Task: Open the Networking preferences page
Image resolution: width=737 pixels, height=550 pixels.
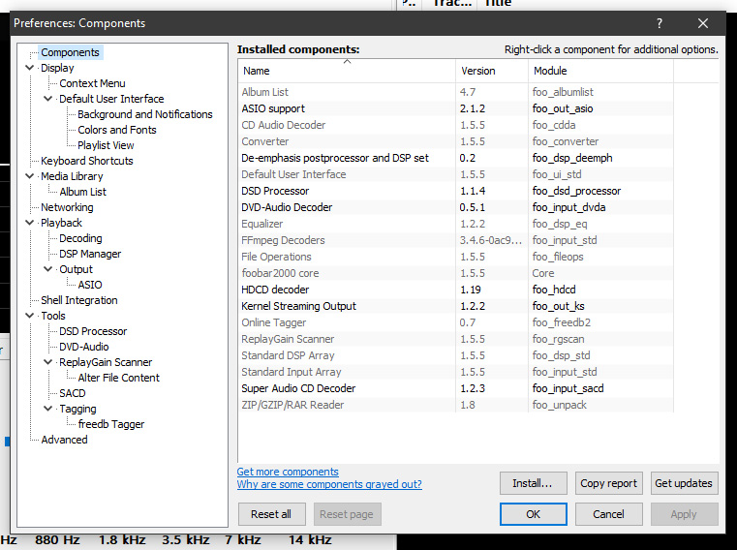Action: [x=67, y=207]
